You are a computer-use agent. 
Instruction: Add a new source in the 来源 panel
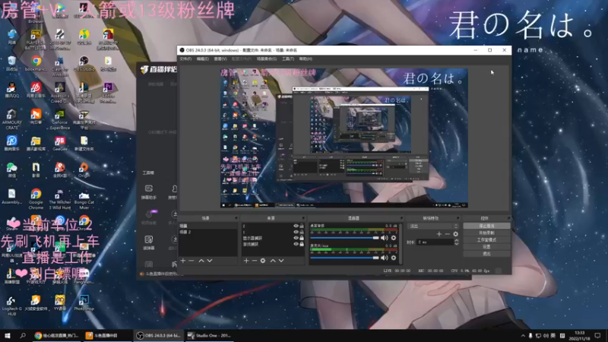click(246, 261)
